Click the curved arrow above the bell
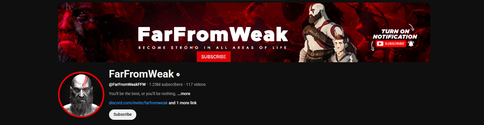This screenshot has width=484, height=125. (411, 28)
